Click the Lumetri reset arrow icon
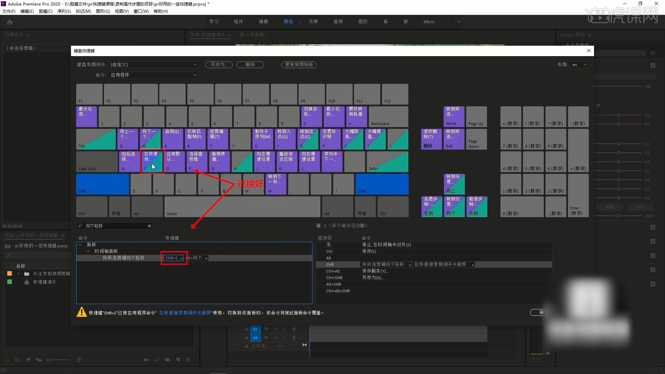This screenshot has height=374, width=665. (x=653, y=53)
